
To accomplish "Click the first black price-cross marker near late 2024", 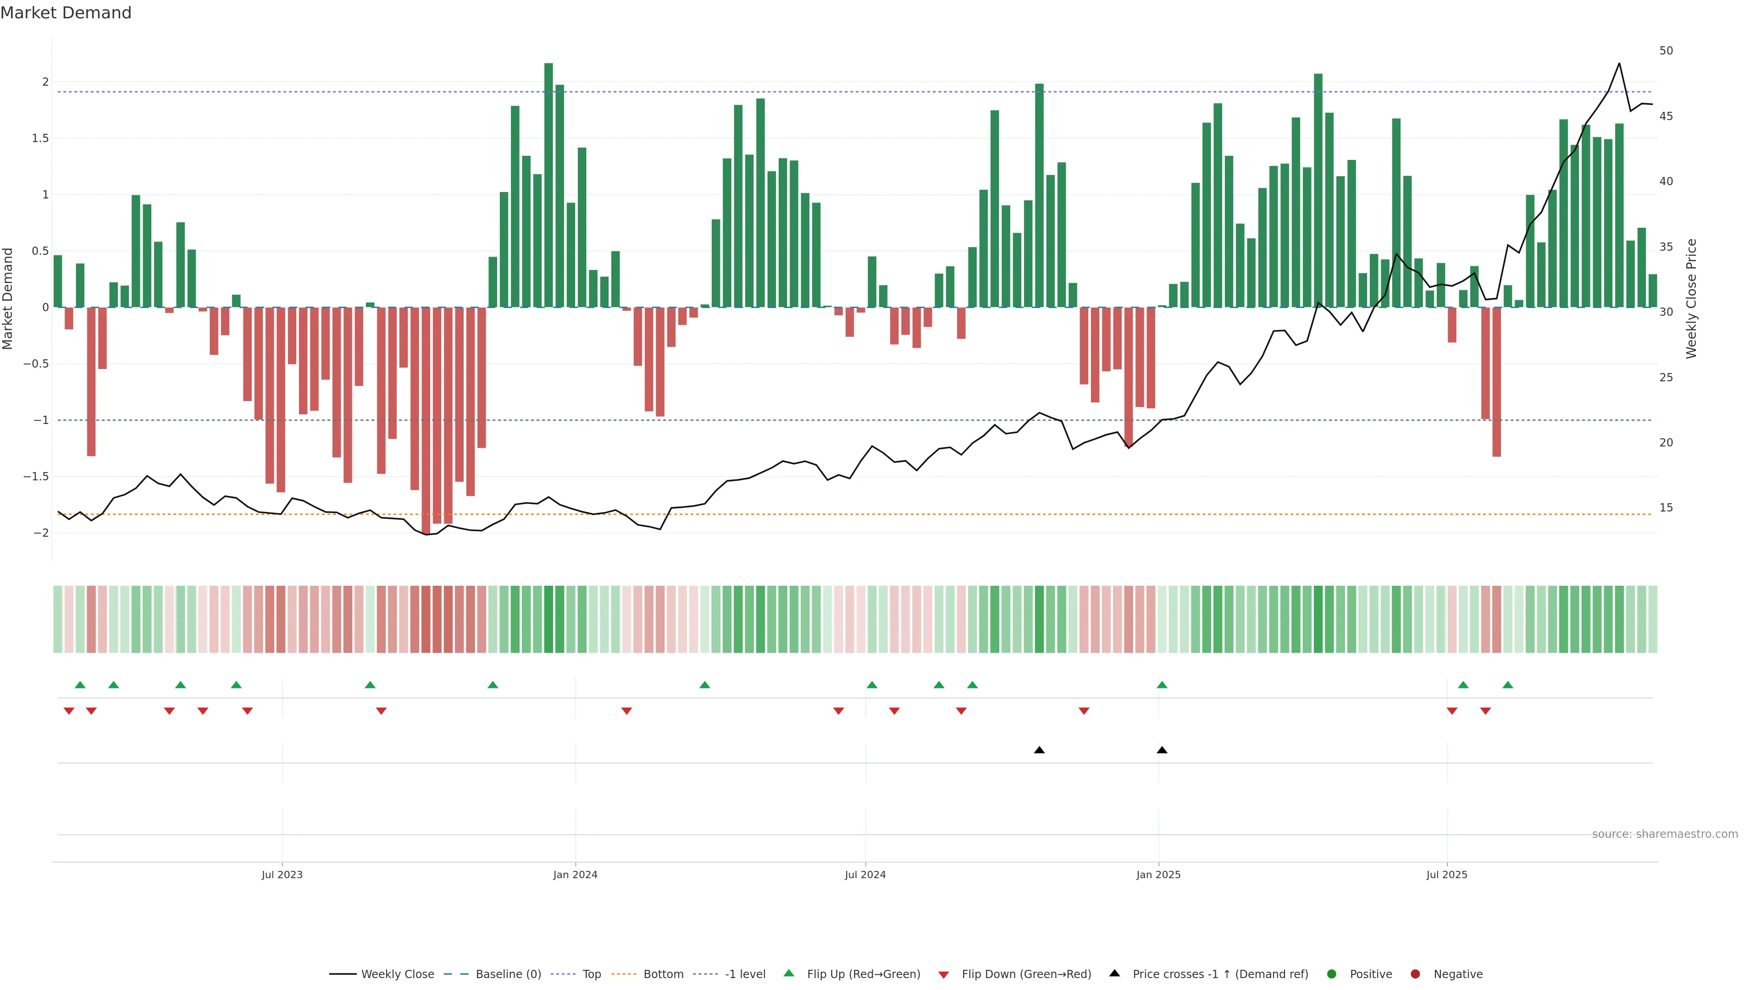I will (1039, 750).
